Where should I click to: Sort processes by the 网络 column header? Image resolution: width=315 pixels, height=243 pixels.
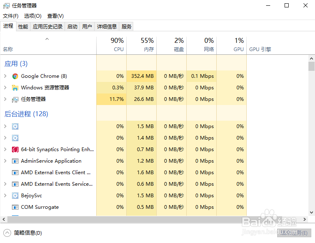click(202, 45)
